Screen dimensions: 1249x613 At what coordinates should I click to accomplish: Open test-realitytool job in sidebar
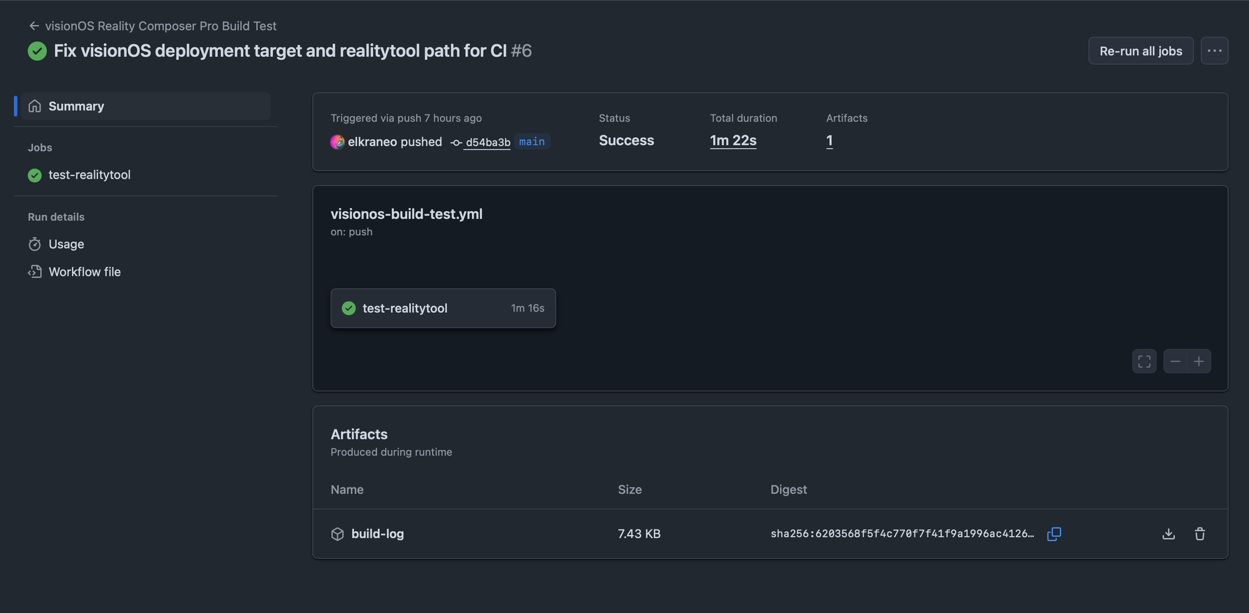(x=89, y=175)
